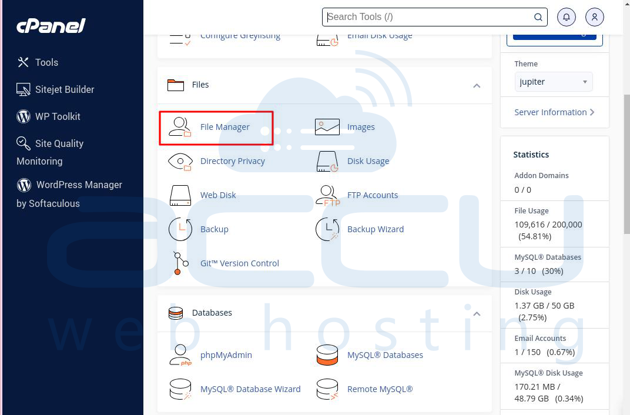Open the MySQL Database Wizard link

(250, 389)
